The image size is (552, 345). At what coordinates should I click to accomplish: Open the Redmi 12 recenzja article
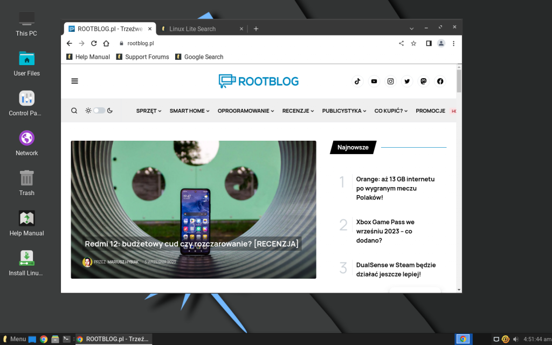191,244
